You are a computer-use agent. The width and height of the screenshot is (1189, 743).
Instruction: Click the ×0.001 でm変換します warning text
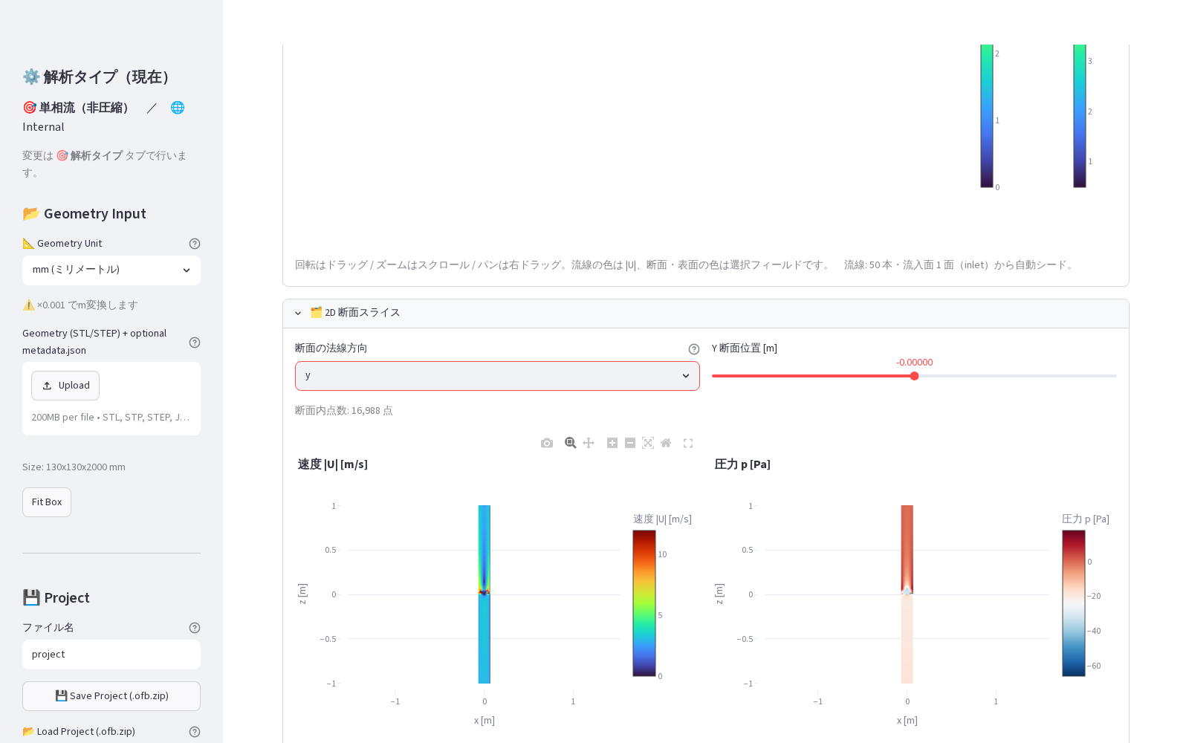coord(80,305)
